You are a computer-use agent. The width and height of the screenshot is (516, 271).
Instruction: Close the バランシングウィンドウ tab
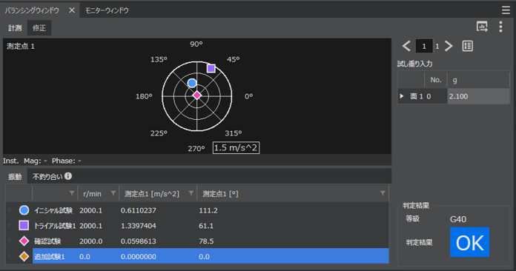pyautogui.click(x=72, y=10)
